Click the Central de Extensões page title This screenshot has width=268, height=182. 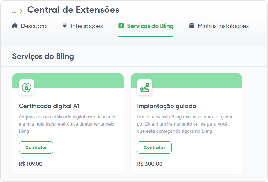(73, 10)
